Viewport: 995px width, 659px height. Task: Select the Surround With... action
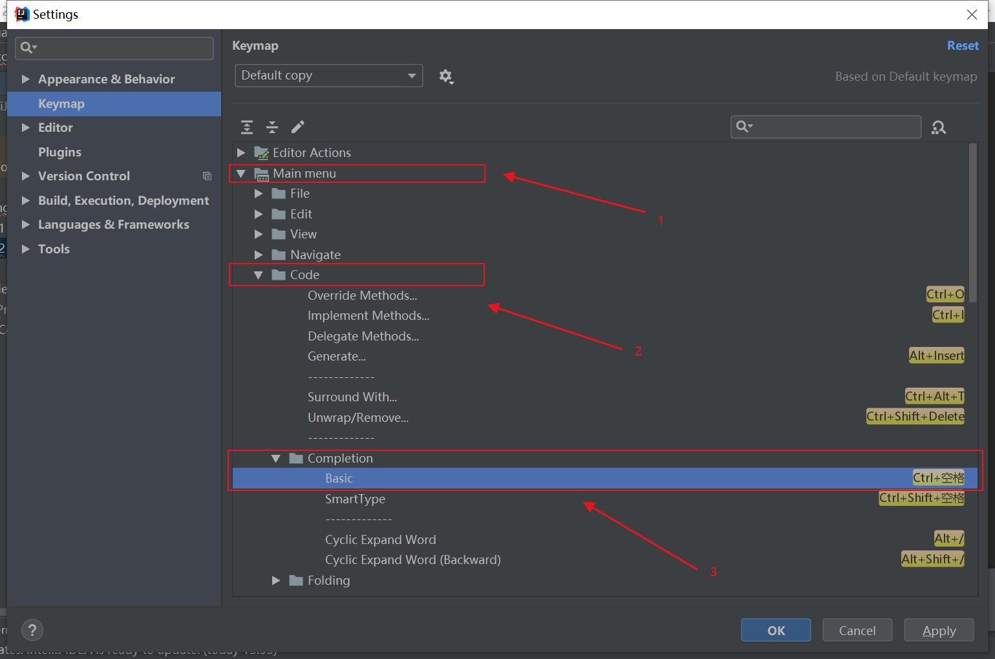352,397
